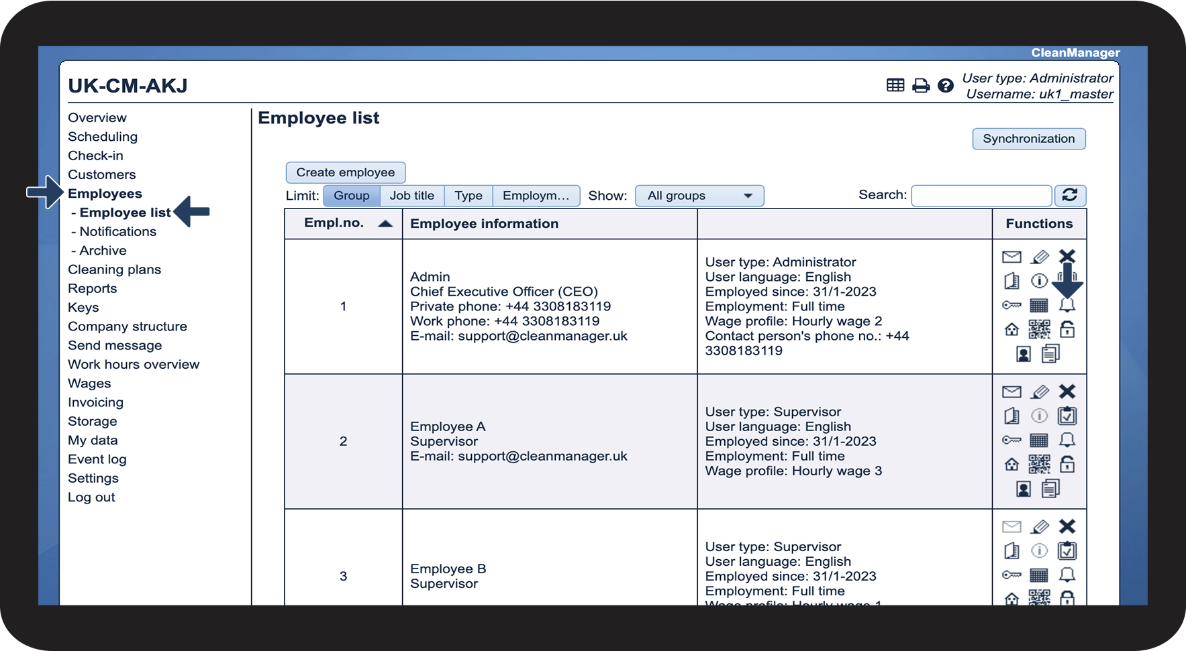Image resolution: width=1186 pixels, height=651 pixels.
Task: Select the Type limit filter
Action: [468, 196]
